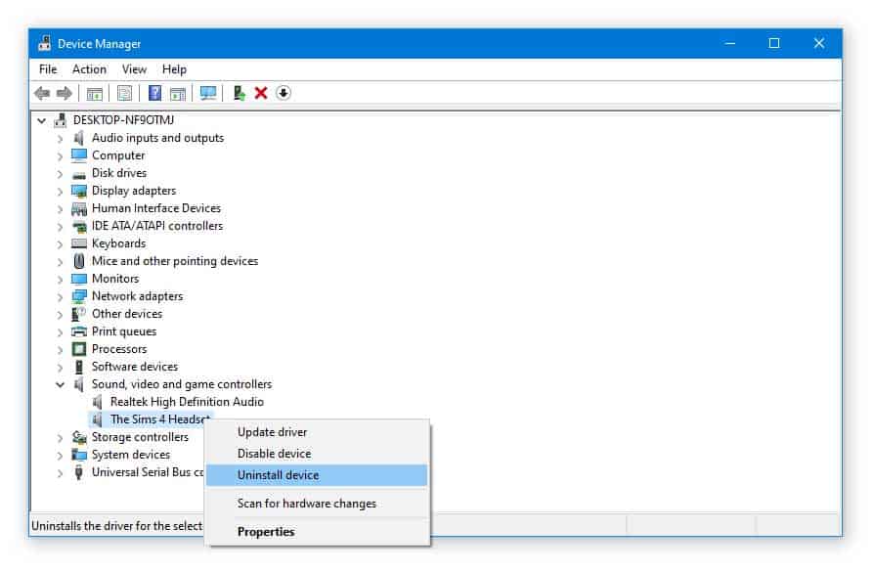Select the Disk drives label

118,173
